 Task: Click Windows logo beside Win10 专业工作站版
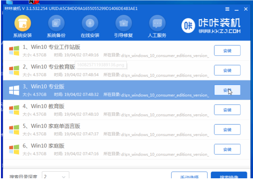pyautogui.click(x=14, y=51)
